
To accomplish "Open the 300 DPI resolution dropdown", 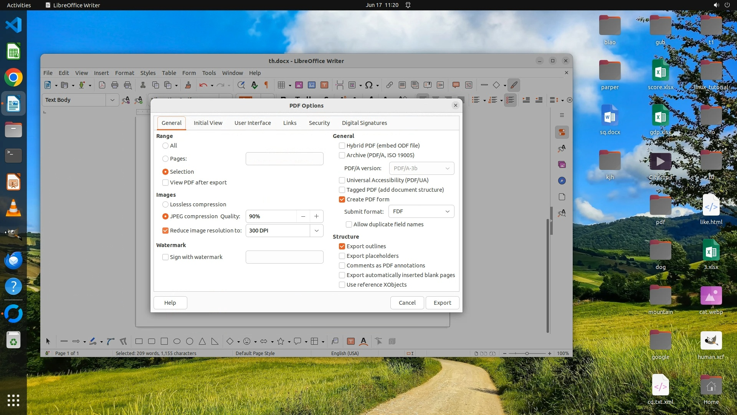I will (x=316, y=231).
